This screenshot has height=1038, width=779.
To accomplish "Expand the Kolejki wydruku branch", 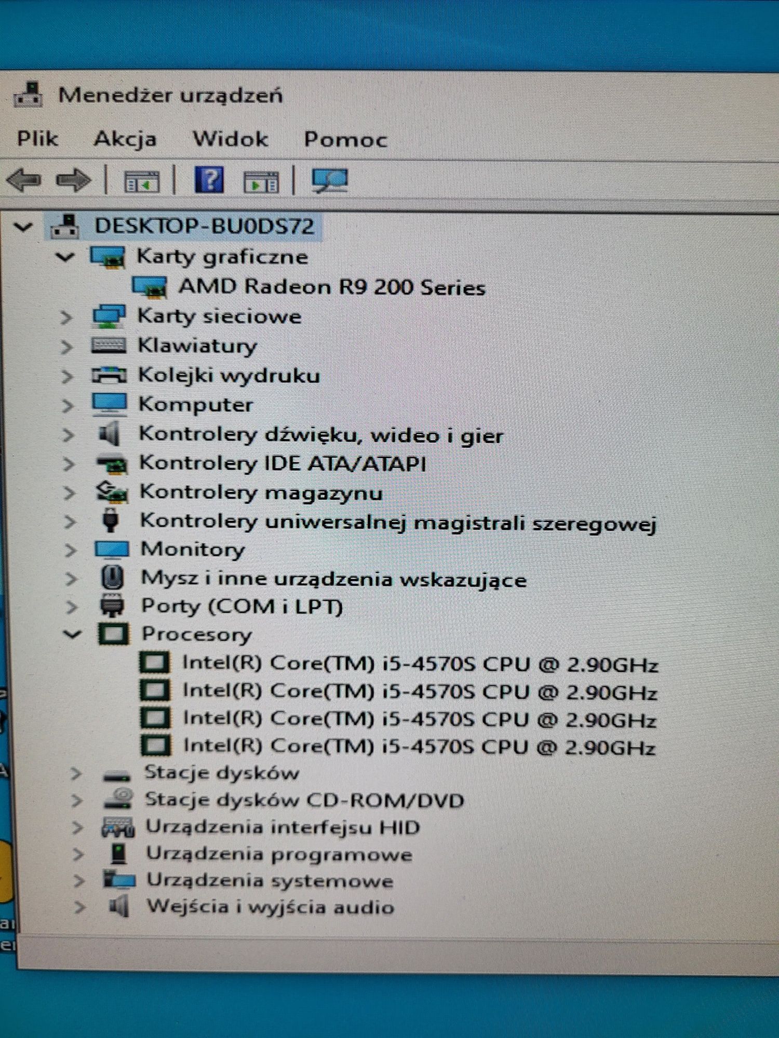I will (66, 376).
